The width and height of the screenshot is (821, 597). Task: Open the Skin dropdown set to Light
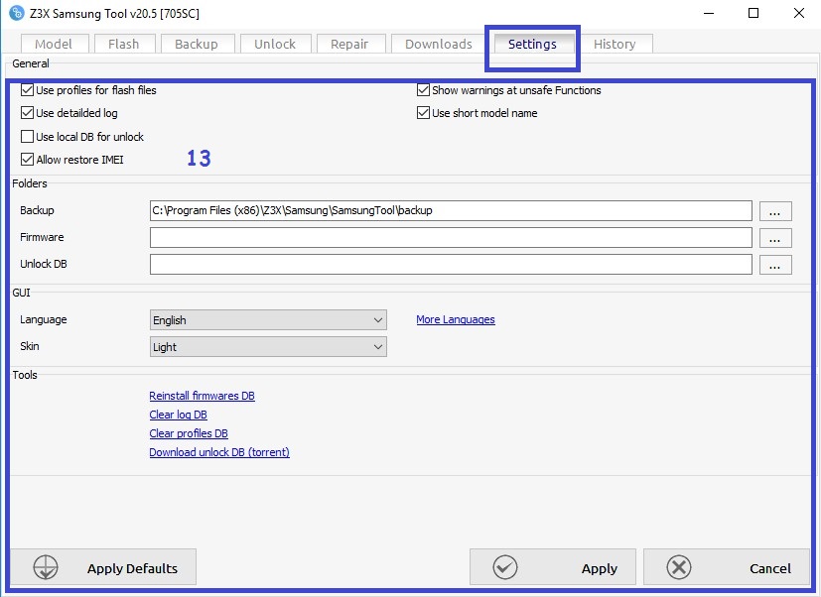click(x=268, y=346)
